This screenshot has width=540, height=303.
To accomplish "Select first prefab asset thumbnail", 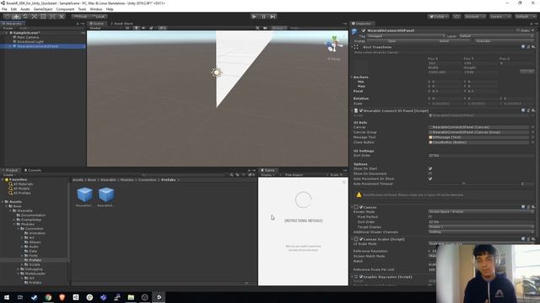I will (84, 194).
